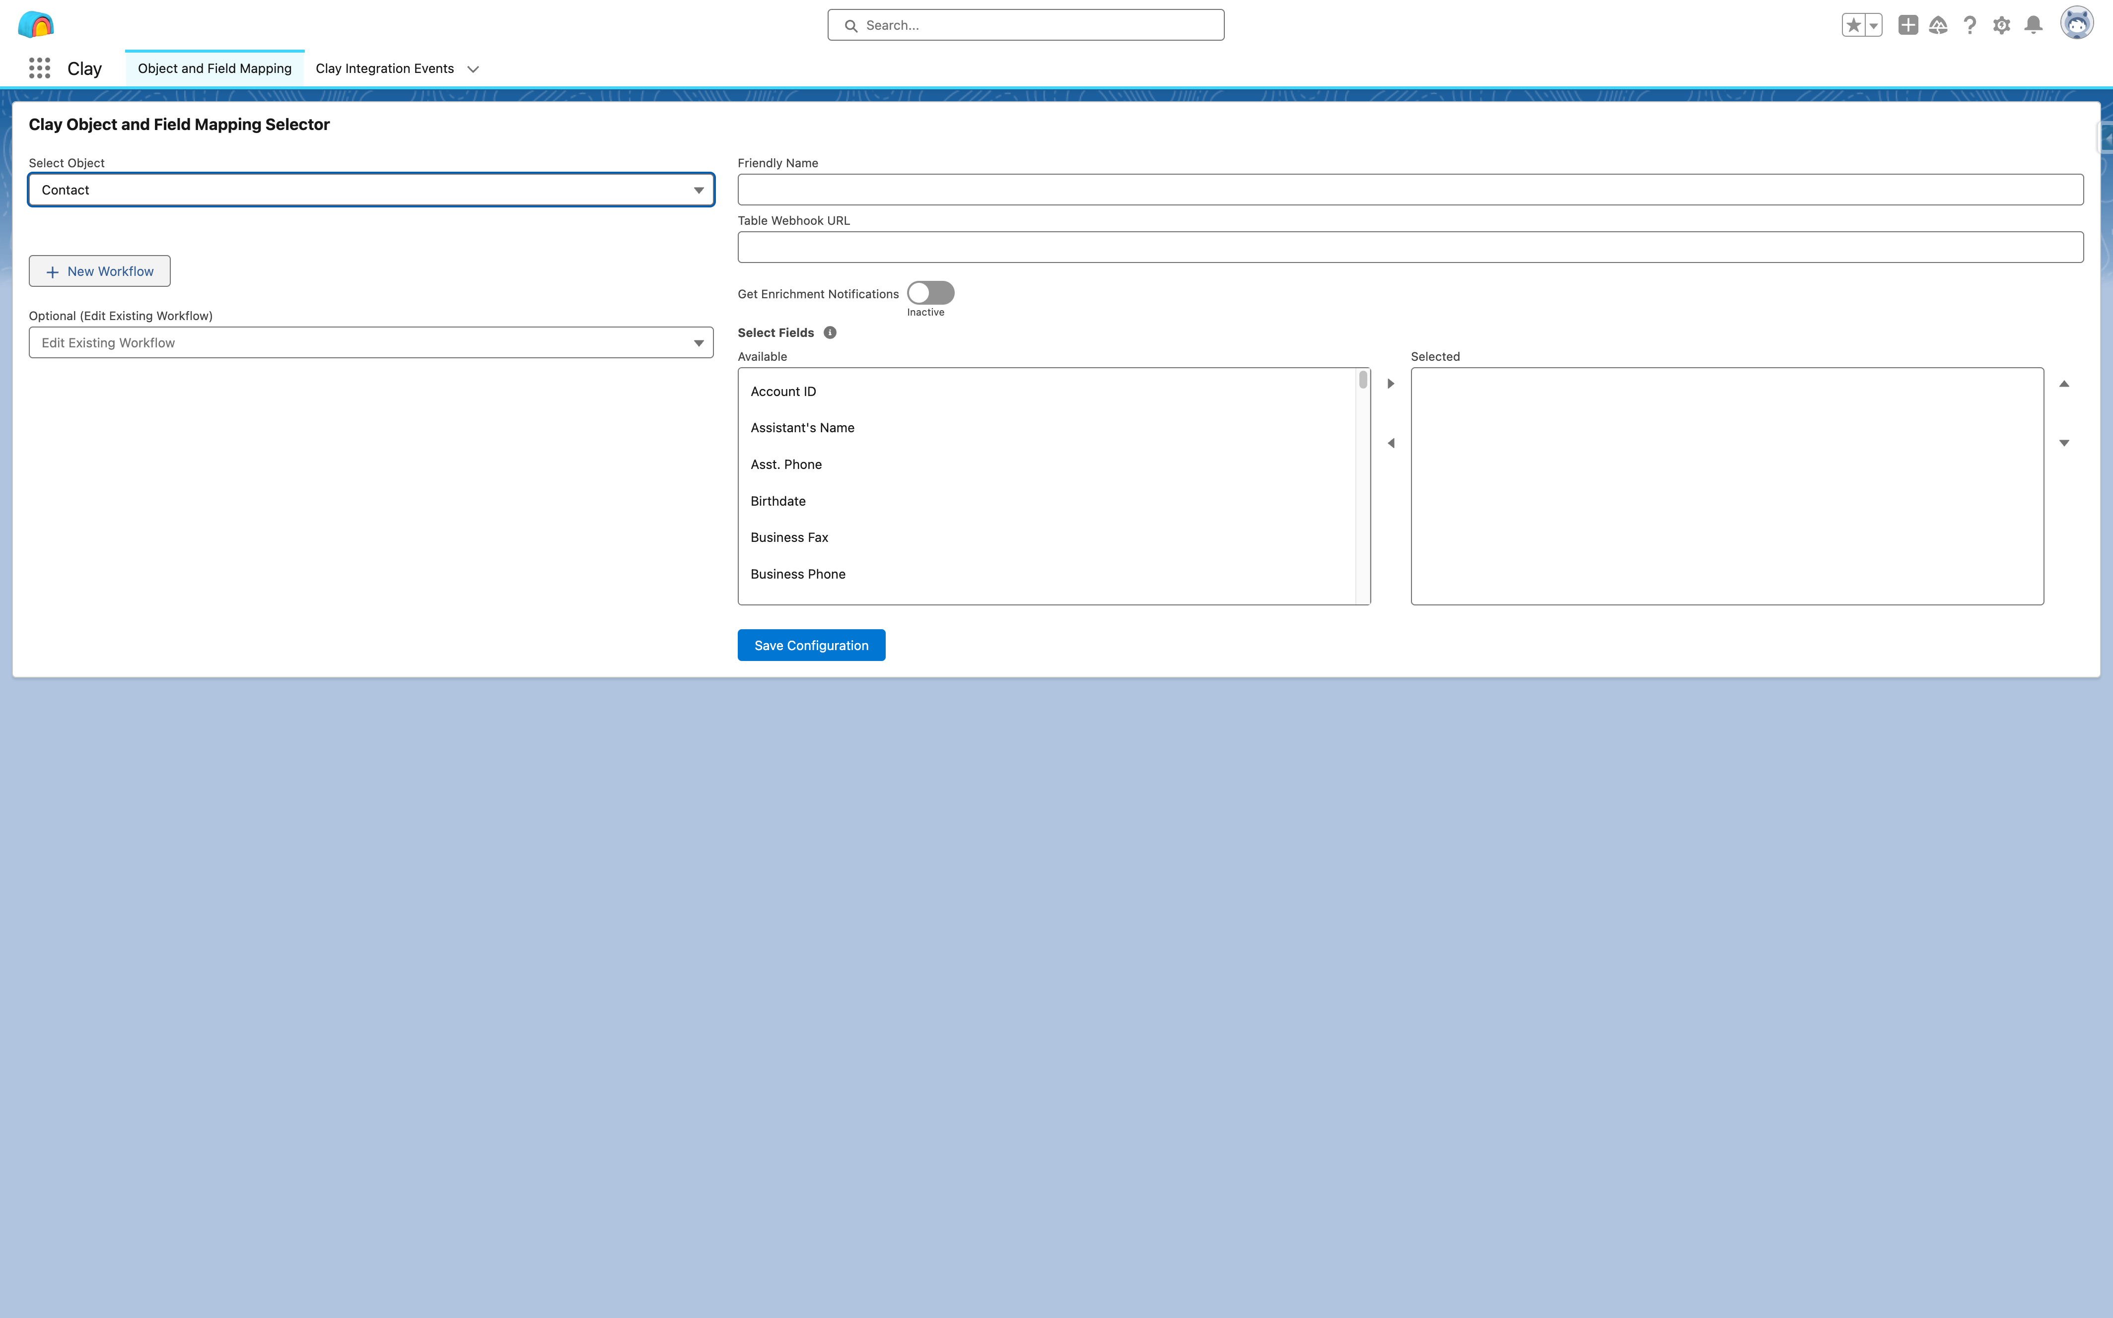This screenshot has height=1318, width=2113.
Task: Click into the Table Webhook URL field
Action: click(1410, 248)
